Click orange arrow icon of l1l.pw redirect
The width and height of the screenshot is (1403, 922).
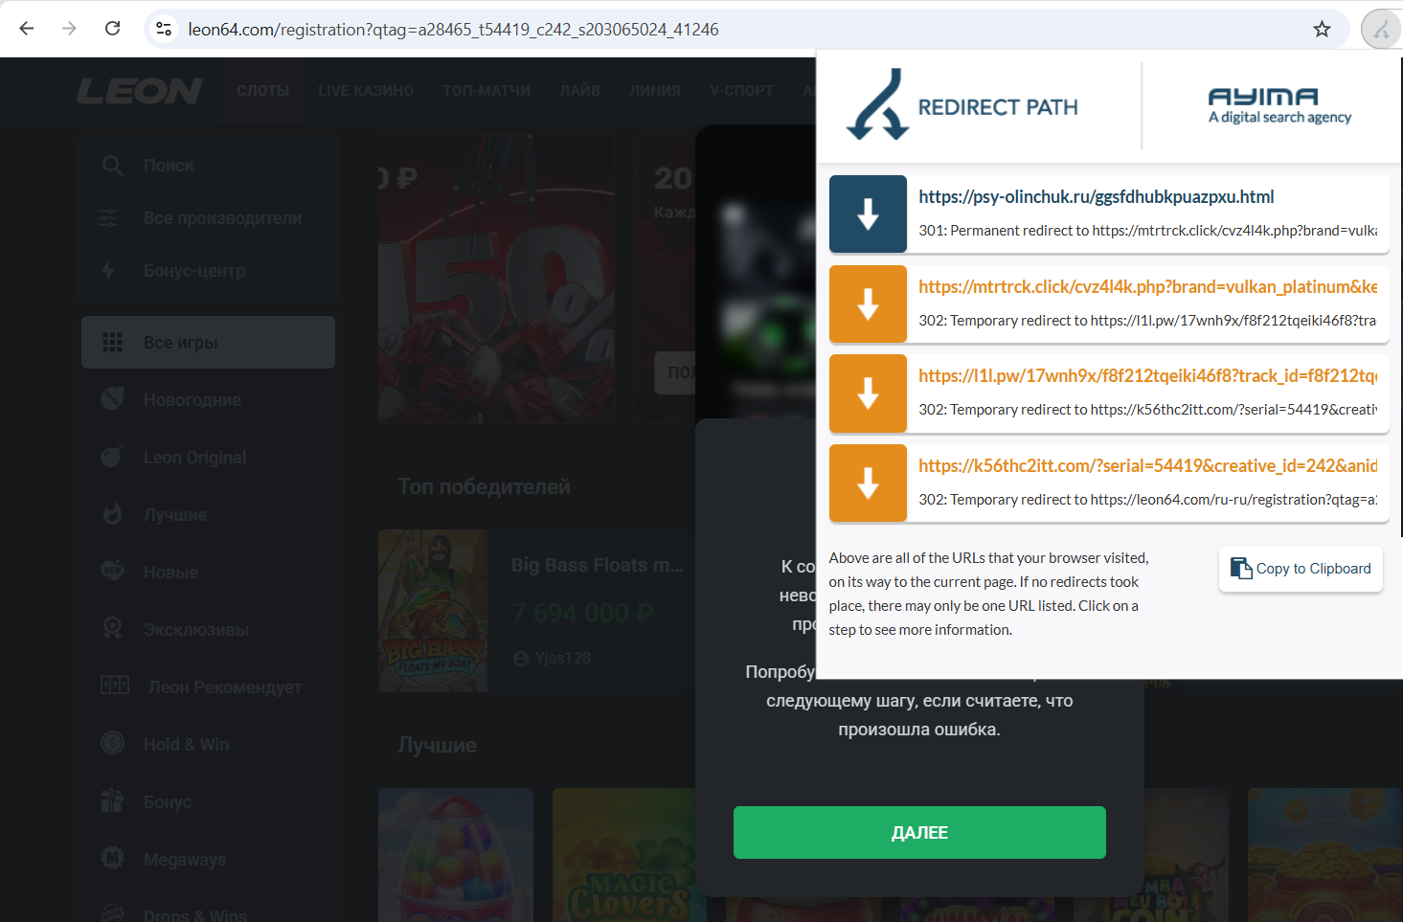tap(868, 393)
